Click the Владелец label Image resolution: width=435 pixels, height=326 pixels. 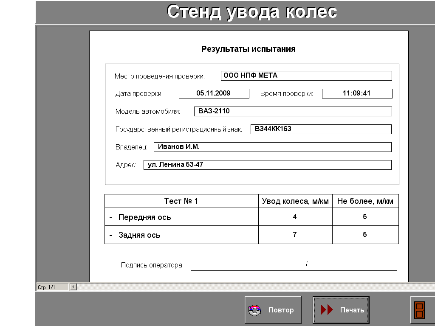tap(131, 147)
